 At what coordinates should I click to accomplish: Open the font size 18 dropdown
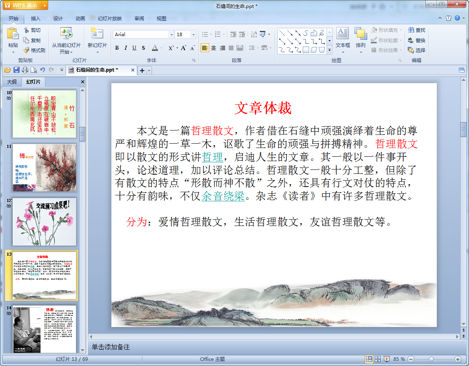[x=193, y=34]
